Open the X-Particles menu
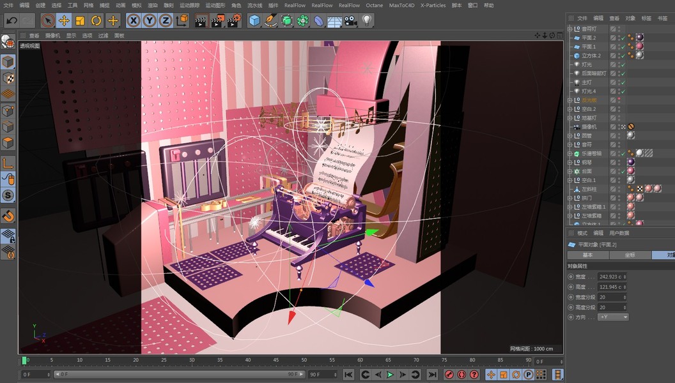This screenshot has height=383, width=675. point(433,5)
